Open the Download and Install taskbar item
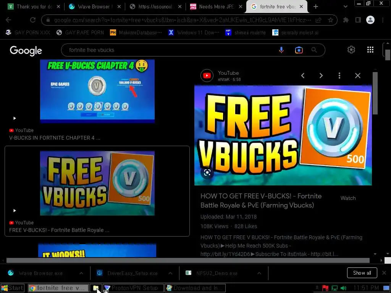391x293 pixels. click(195, 288)
